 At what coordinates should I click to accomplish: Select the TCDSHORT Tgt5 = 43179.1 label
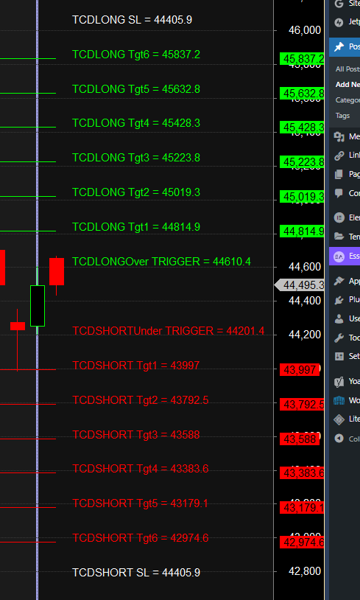click(x=141, y=503)
